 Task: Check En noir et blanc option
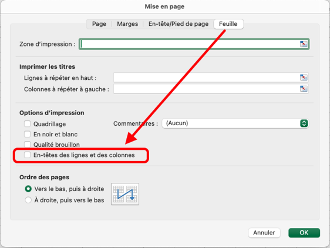[x=27, y=134]
